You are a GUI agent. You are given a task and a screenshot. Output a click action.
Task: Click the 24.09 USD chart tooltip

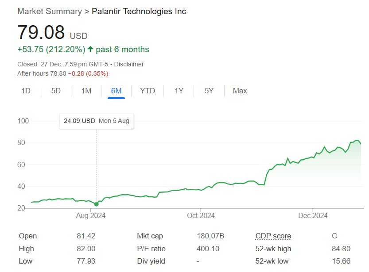[97, 121]
